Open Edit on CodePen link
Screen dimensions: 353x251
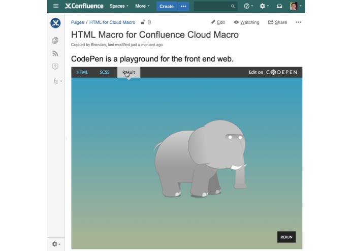point(273,72)
